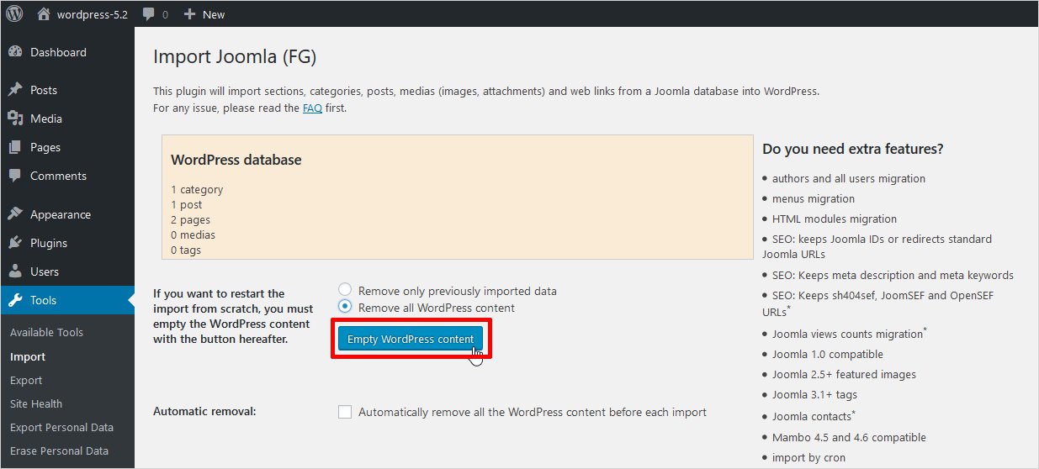Open the FAQ link
This screenshot has height=469, width=1039.
tap(312, 108)
